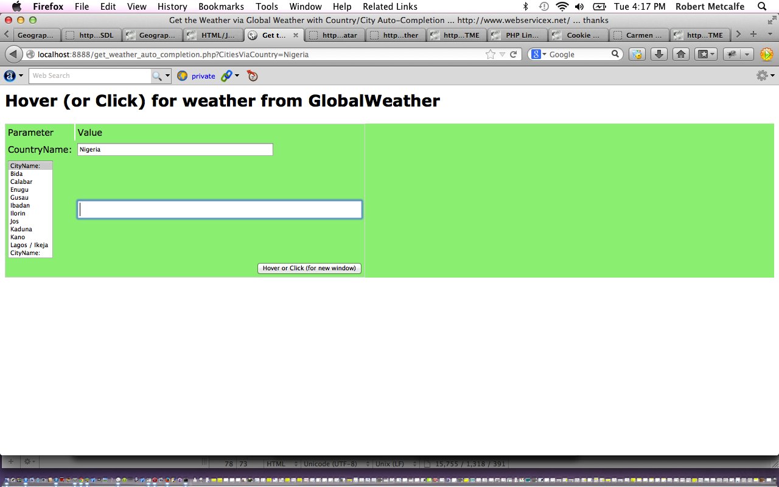Go back with the Back arrow button
779x487 pixels.
(x=13, y=54)
